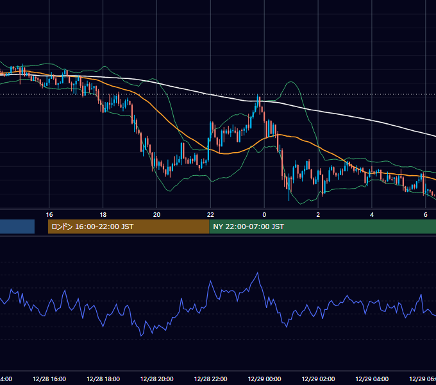The image size is (436, 385).
Task: Click the 22 hour label on price chart axis
Action: point(210,215)
